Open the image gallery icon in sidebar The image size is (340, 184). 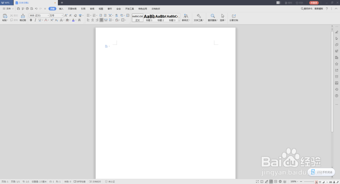click(x=337, y=83)
